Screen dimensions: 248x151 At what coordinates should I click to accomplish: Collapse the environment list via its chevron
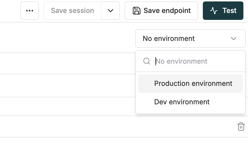click(234, 39)
